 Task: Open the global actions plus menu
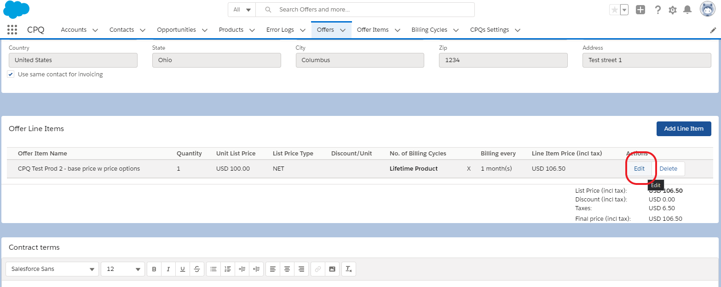coord(640,10)
